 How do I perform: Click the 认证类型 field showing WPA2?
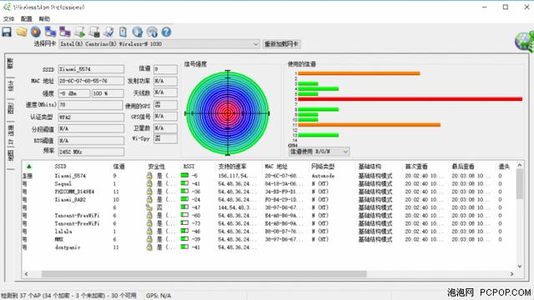pyautogui.click(x=91, y=117)
